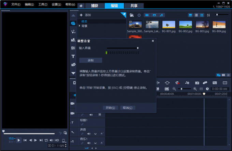Viewport: 232px width, 151px height.
Task: Close the 调整音量 dialog with X
Action: coord(153,41)
